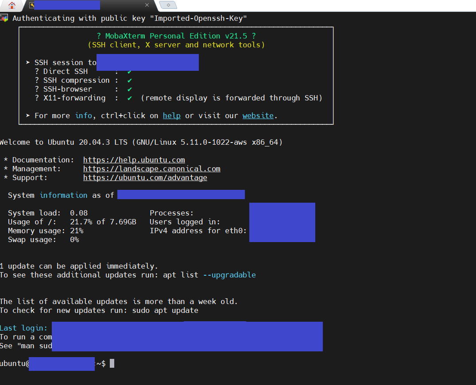The height and width of the screenshot is (385, 476).
Task: Click the 'Swap usage: 0%' entry
Action: click(43, 240)
